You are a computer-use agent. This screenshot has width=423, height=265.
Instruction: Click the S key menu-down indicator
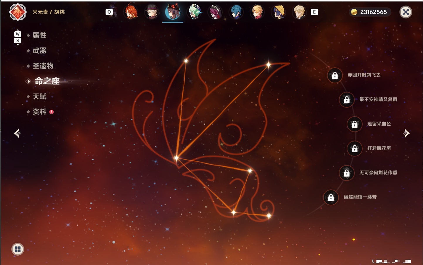18,40
